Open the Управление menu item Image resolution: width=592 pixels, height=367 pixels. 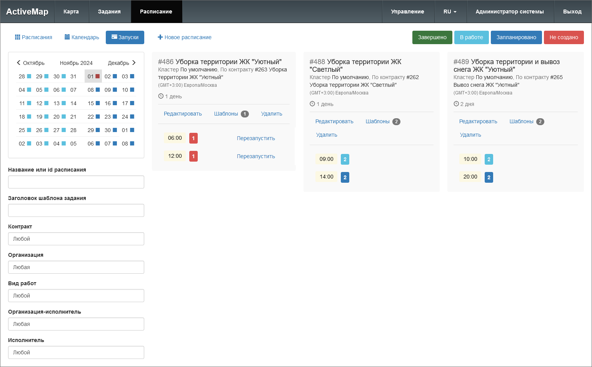point(407,12)
